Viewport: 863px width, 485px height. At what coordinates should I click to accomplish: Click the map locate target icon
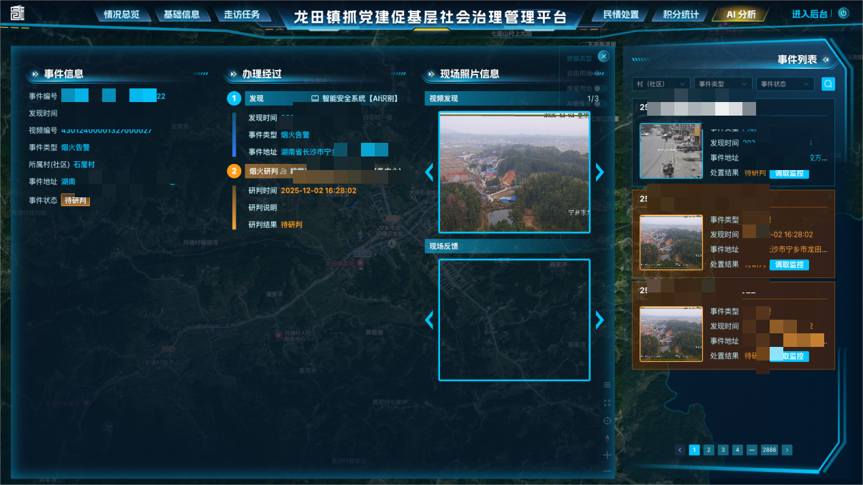(x=607, y=420)
